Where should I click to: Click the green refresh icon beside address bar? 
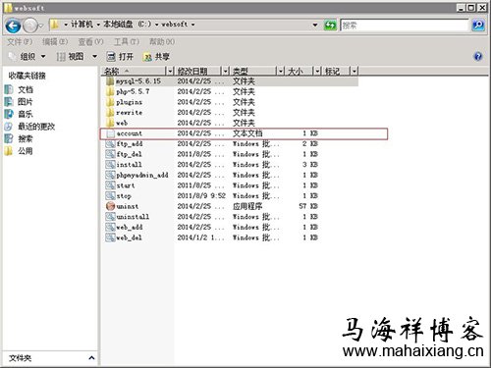click(x=330, y=26)
